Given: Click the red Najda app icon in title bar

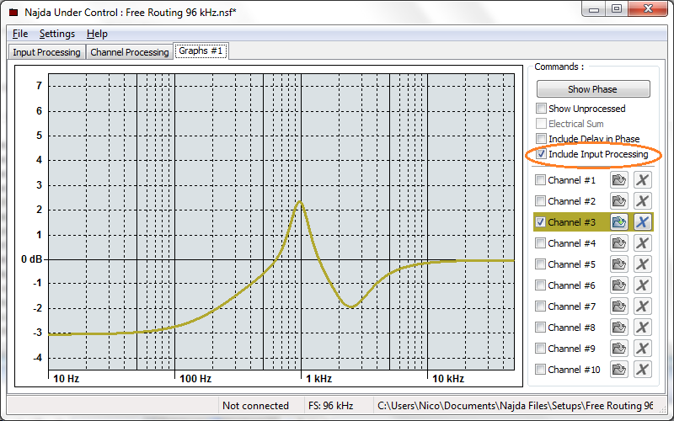Looking at the screenshot, I should point(13,12).
